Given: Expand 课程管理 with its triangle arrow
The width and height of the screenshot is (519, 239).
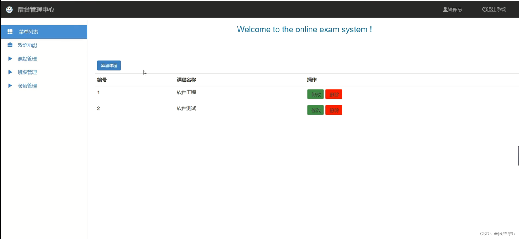Looking at the screenshot, I should [x=10, y=59].
